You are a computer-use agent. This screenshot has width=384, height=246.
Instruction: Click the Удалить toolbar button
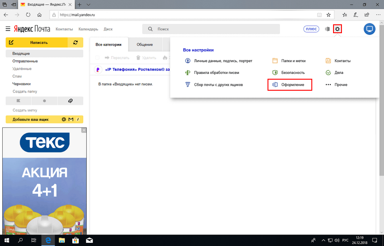pos(146,58)
